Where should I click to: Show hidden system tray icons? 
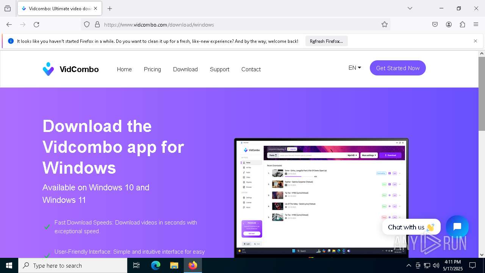(408, 265)
